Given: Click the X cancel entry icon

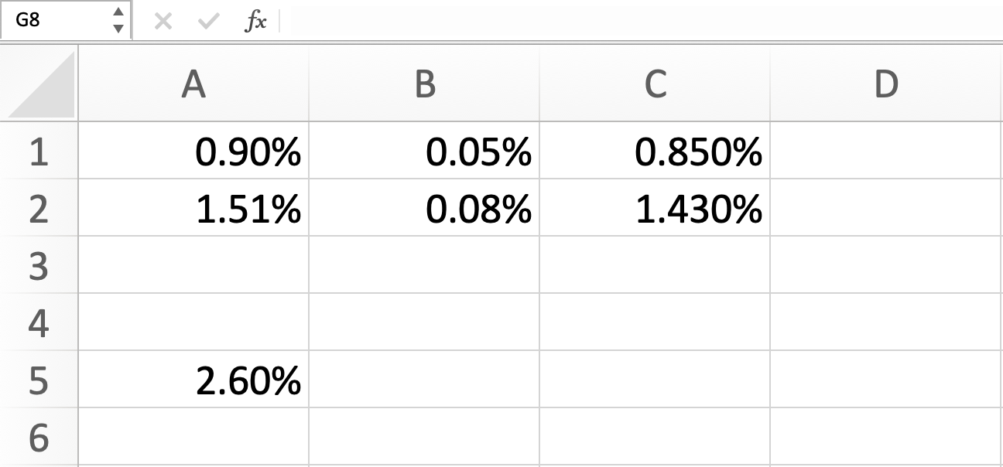Looking at the screenshot, I should pyautogui.click(x=163, y=22).
